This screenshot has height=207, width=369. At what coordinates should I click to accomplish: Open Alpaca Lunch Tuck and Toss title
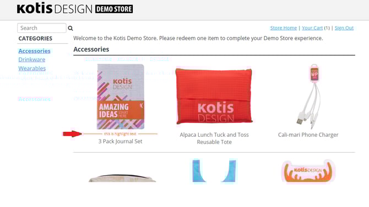click(x=214, y=138)
